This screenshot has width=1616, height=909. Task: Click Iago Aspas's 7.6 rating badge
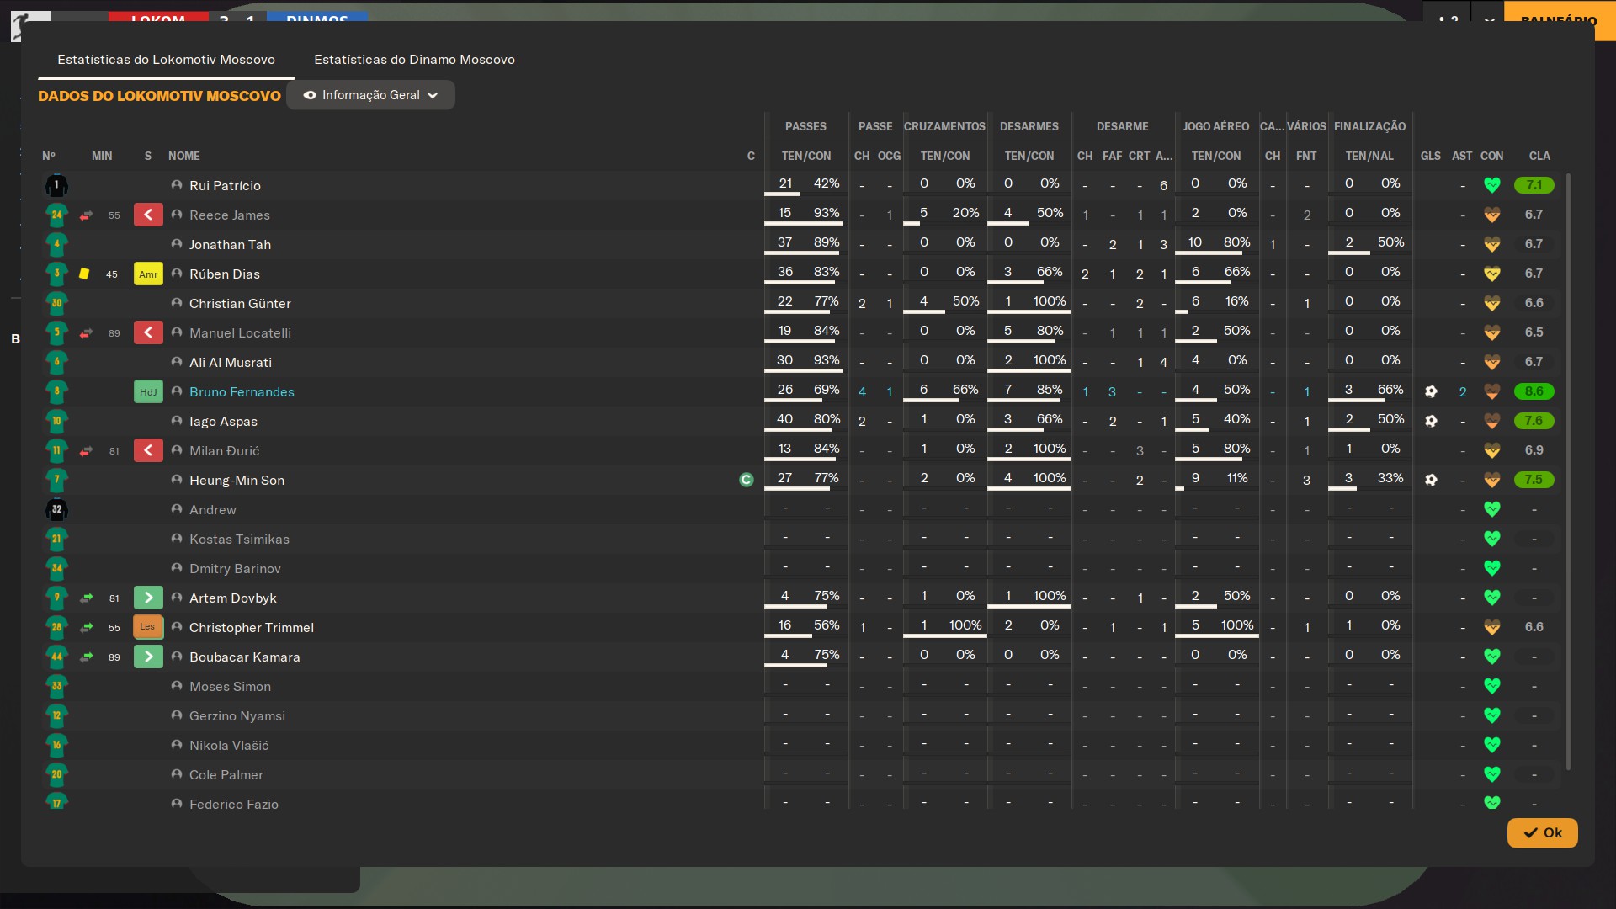pos(1534,421)
